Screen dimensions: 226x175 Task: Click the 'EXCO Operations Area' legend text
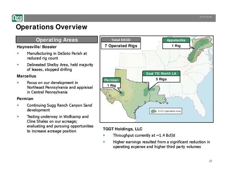tap(169, 111)
